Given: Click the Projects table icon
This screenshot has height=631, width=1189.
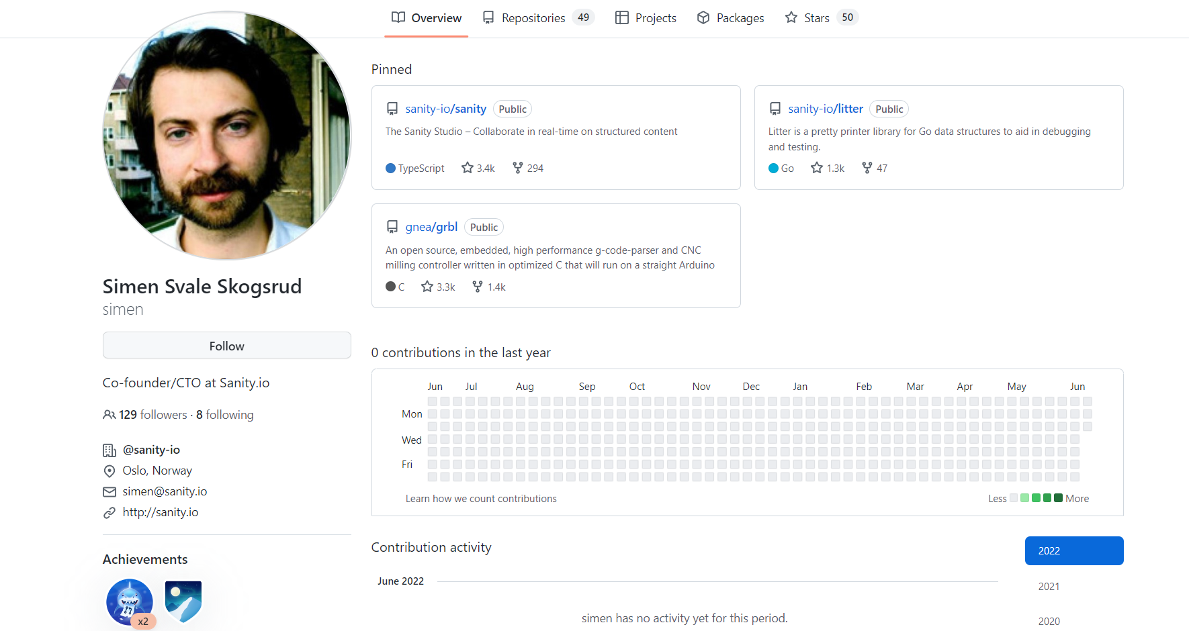Looking at the screenshot, I should tap(622, 17).
